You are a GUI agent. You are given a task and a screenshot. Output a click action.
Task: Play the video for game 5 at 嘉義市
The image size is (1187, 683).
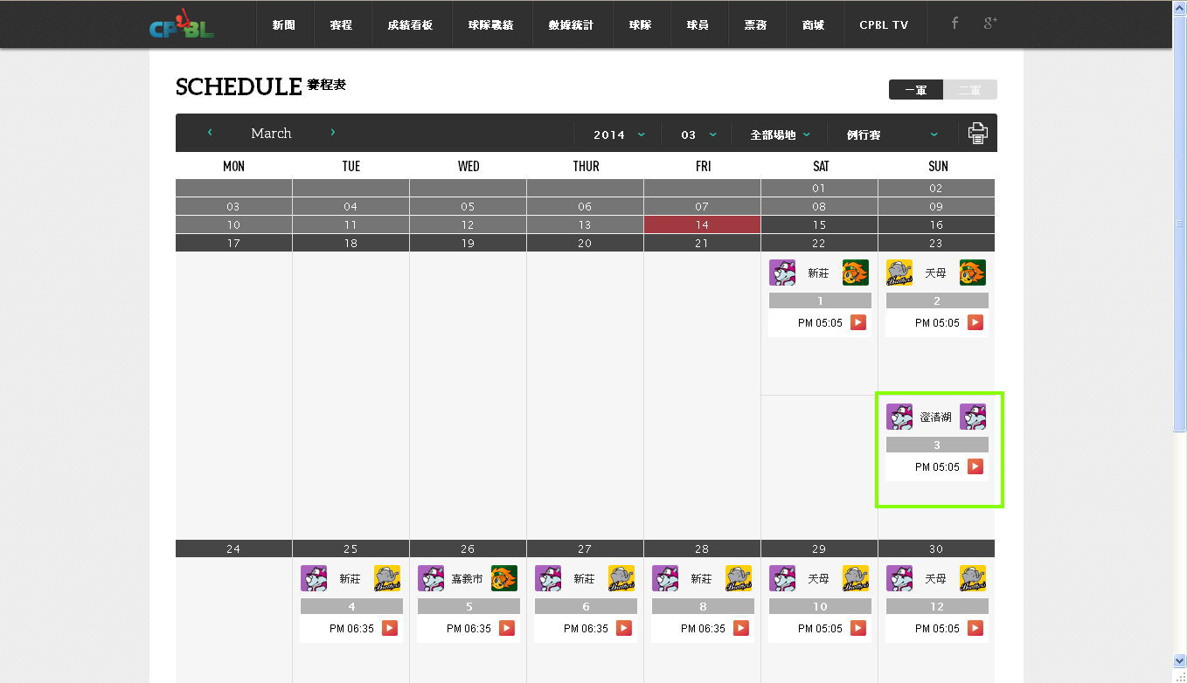507,628
